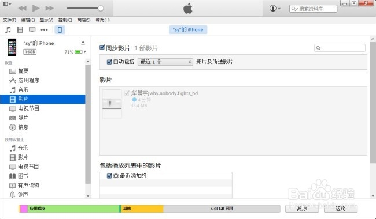Eject the "sy"的 iPhone device
Image resolution: width=376 pixels, height=219 pixels.
[x=83, y=43]
